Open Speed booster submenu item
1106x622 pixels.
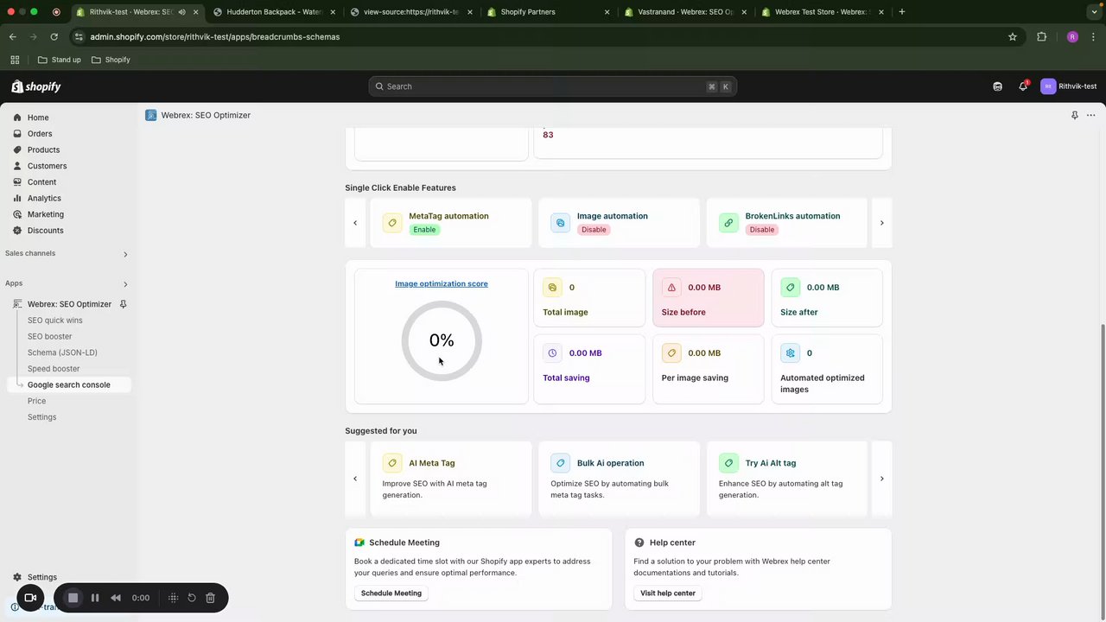pos(53,369)
